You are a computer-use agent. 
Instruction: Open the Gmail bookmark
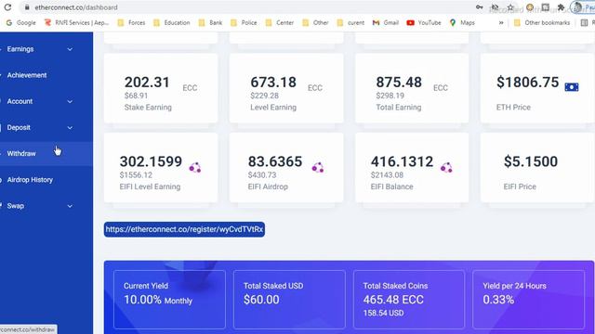pos(386,22)
